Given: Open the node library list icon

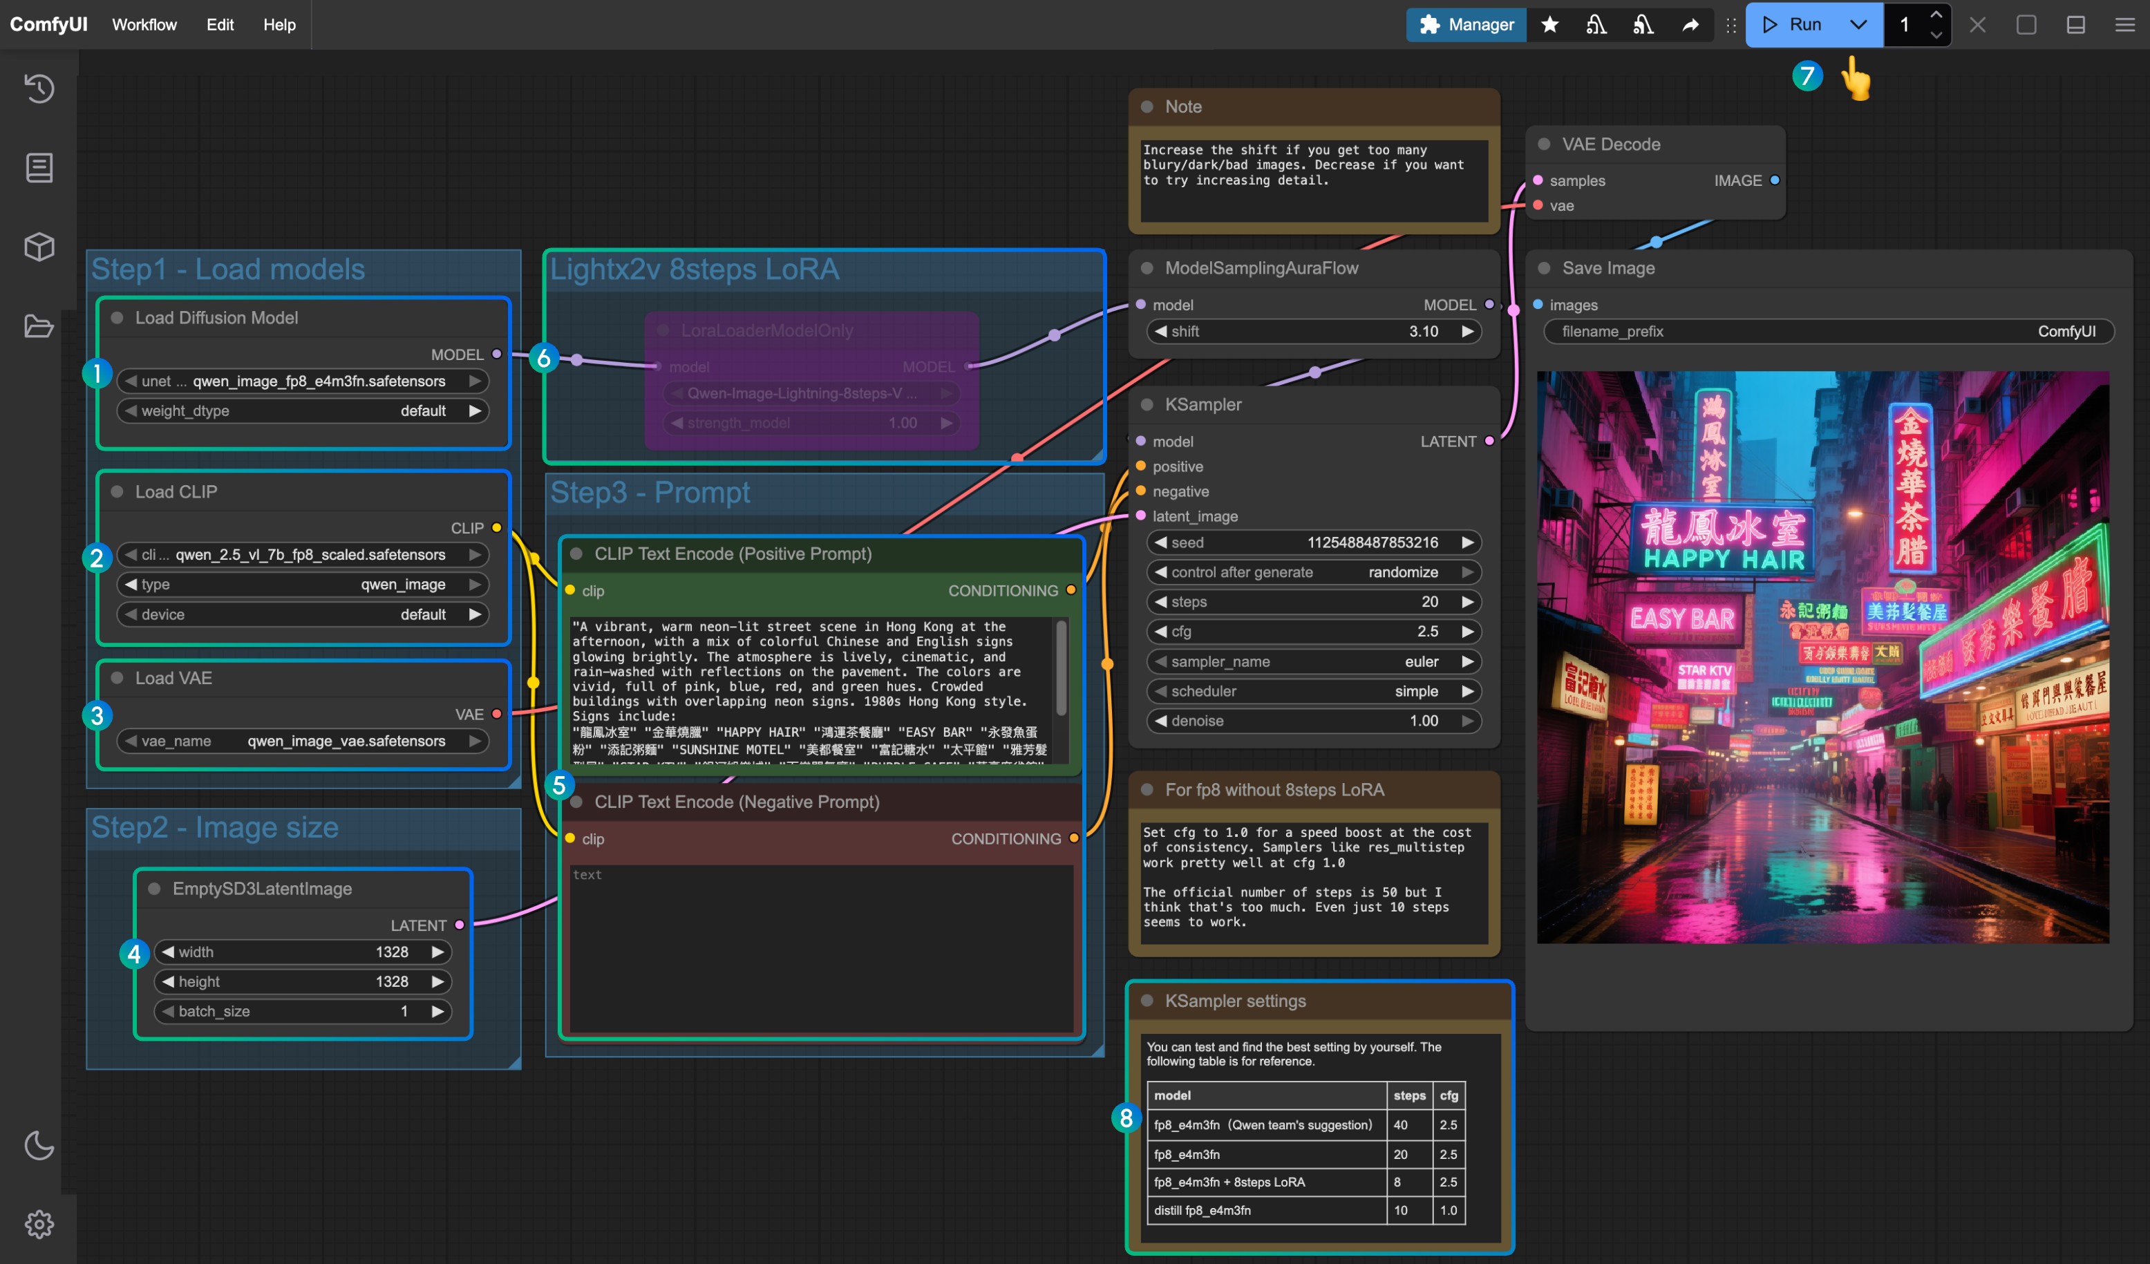Looking at the screenshot, I should click(x=39, y=168).
